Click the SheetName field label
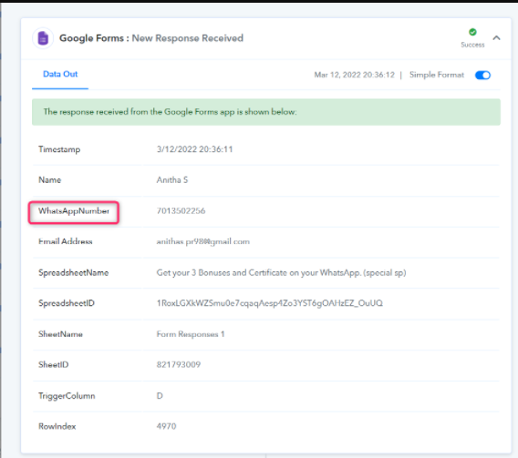This screenshot has width=518, height=458. [60, 334]
